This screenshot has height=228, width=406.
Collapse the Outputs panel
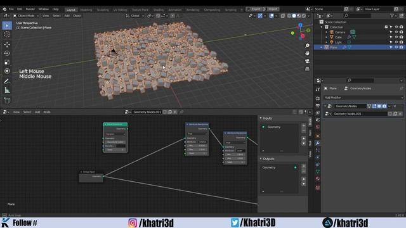[x=261, y=159]
